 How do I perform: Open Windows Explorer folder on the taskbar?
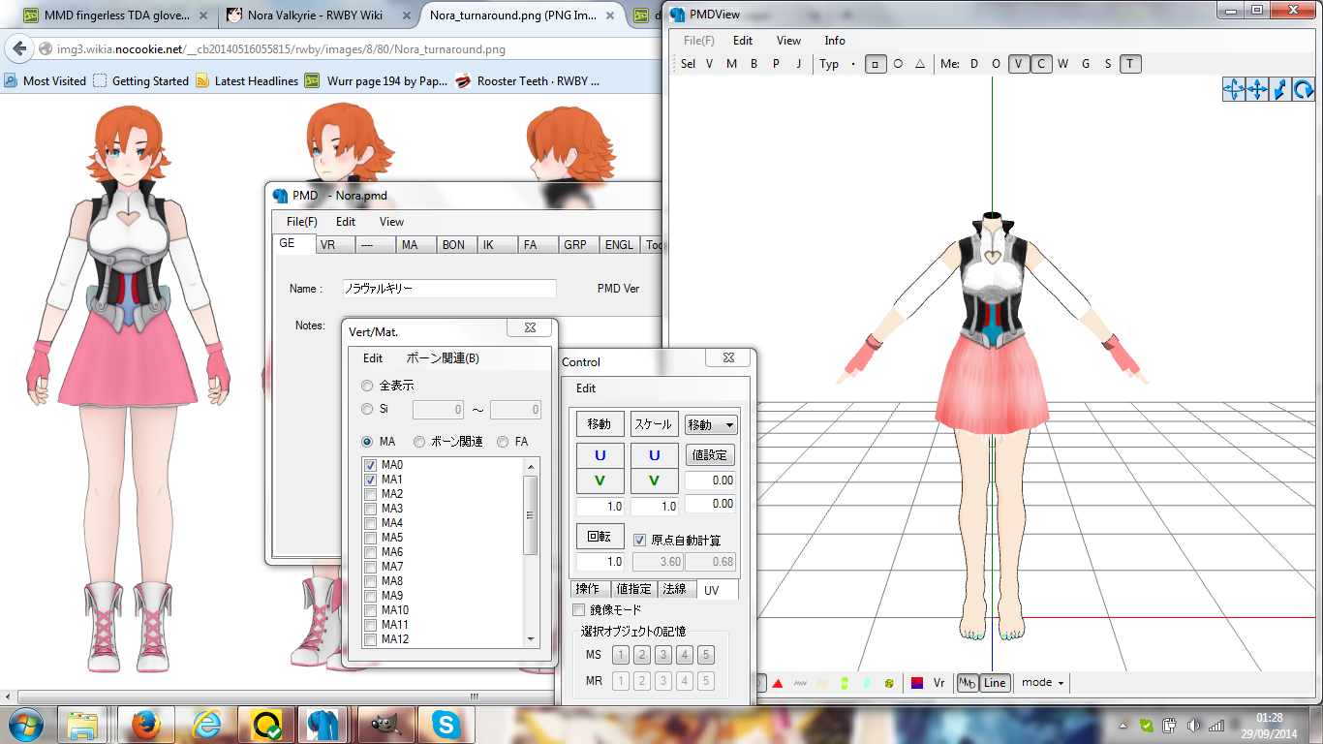83,724
